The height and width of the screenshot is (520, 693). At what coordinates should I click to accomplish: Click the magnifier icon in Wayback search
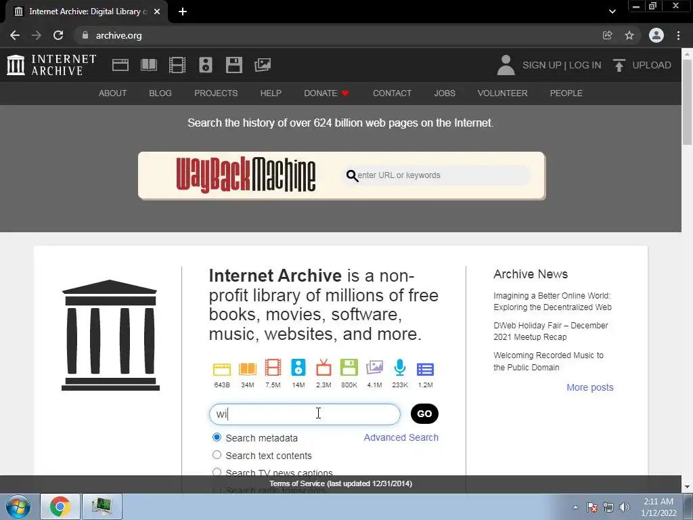pos(352,175)
